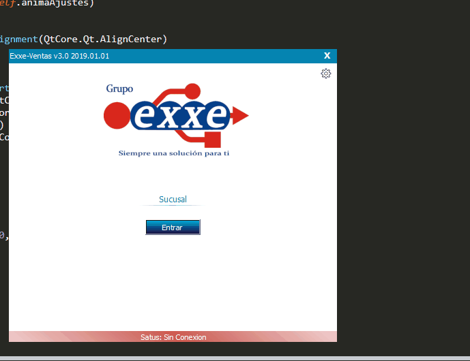Click the horizontal scrollbar under the editor
470x361 pixels.
[235, 358]
